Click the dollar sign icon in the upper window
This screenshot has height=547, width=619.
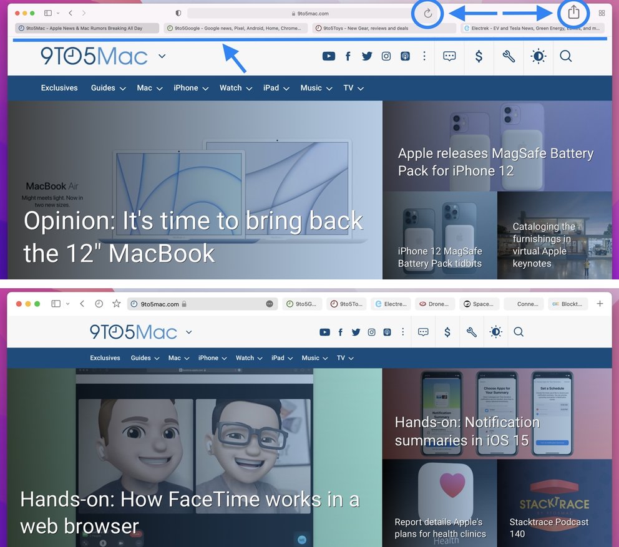point(479,56)
